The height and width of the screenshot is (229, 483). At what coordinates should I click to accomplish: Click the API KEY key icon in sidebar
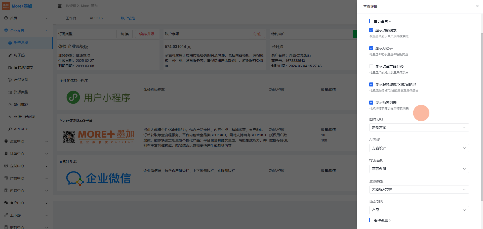pos(10,129)
